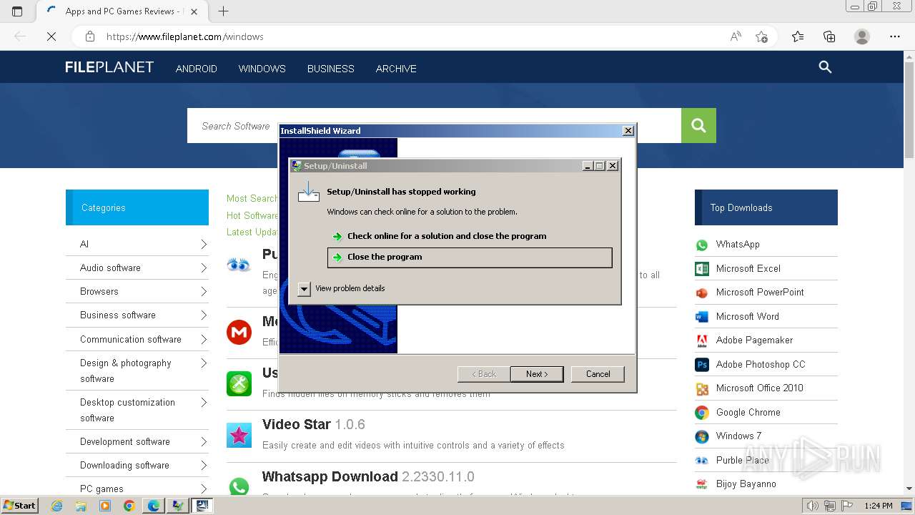The width and height of the screenshot is (915, 515).
Task: Choose Check online for a solution
Action: coord(447,236)
